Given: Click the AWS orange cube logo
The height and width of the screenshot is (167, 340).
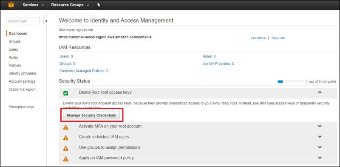Looking at the screenshot, I should click(11, 5).
